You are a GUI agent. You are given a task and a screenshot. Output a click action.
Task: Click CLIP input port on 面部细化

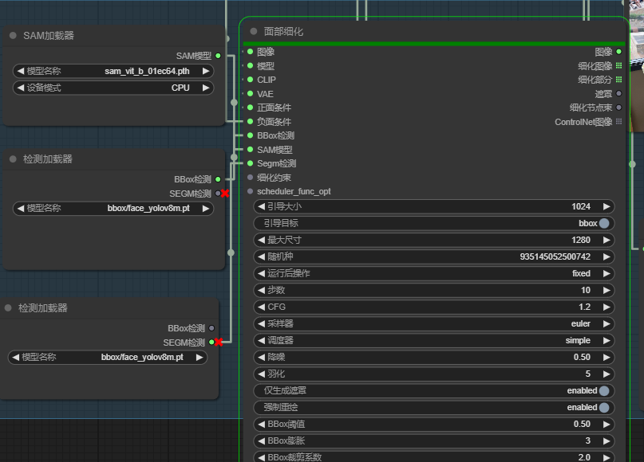click(x=250, y=80)
